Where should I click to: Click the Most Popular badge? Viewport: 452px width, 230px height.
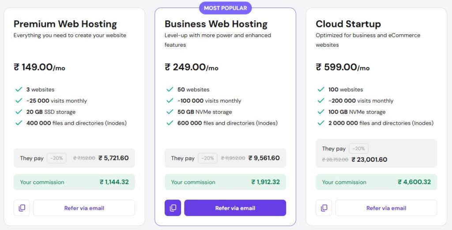coord(225,8)
